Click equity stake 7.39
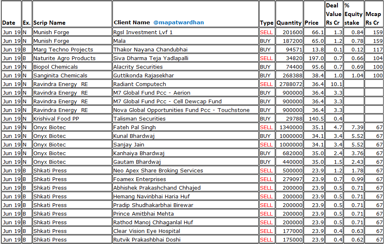The width and height of the screenshot is (384, 244). (x=357, y=128)
